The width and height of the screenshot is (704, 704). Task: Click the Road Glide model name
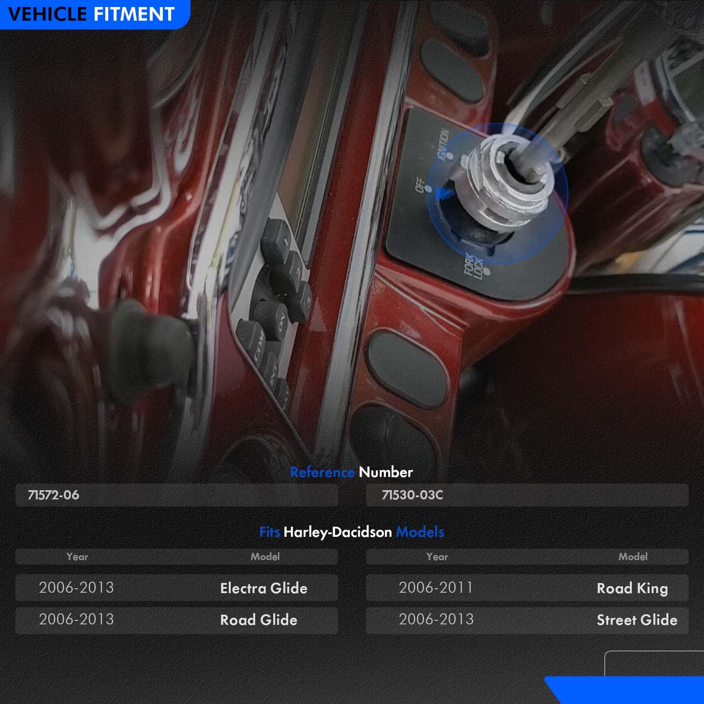pyautogui.click(x=259, y=620)
